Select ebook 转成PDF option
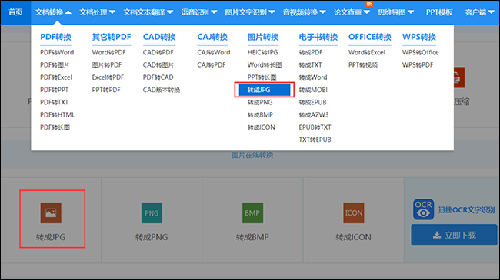Viewport: 500px width, 280px height. (311, 52)
